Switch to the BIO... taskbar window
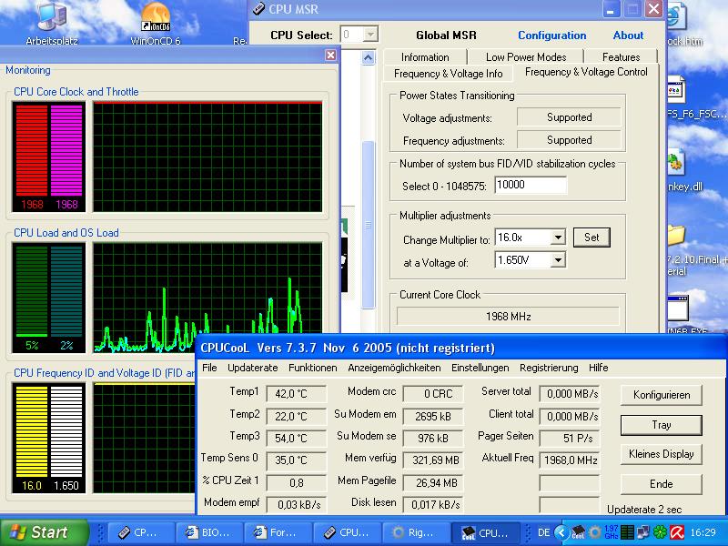This screenshot has height=546, width=728. point(211,532)
